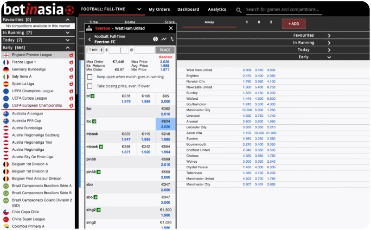Click the Australia A-League flag icon
Image resolution: width=371 pixels, height=230 pixels.
point(6,114)
